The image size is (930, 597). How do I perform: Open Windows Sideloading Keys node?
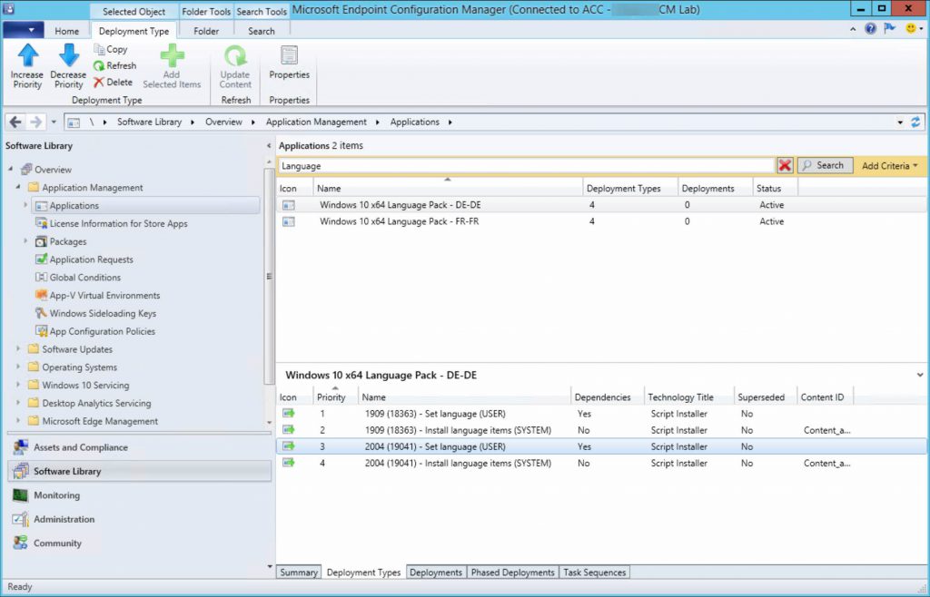click(x=103, y=313)
